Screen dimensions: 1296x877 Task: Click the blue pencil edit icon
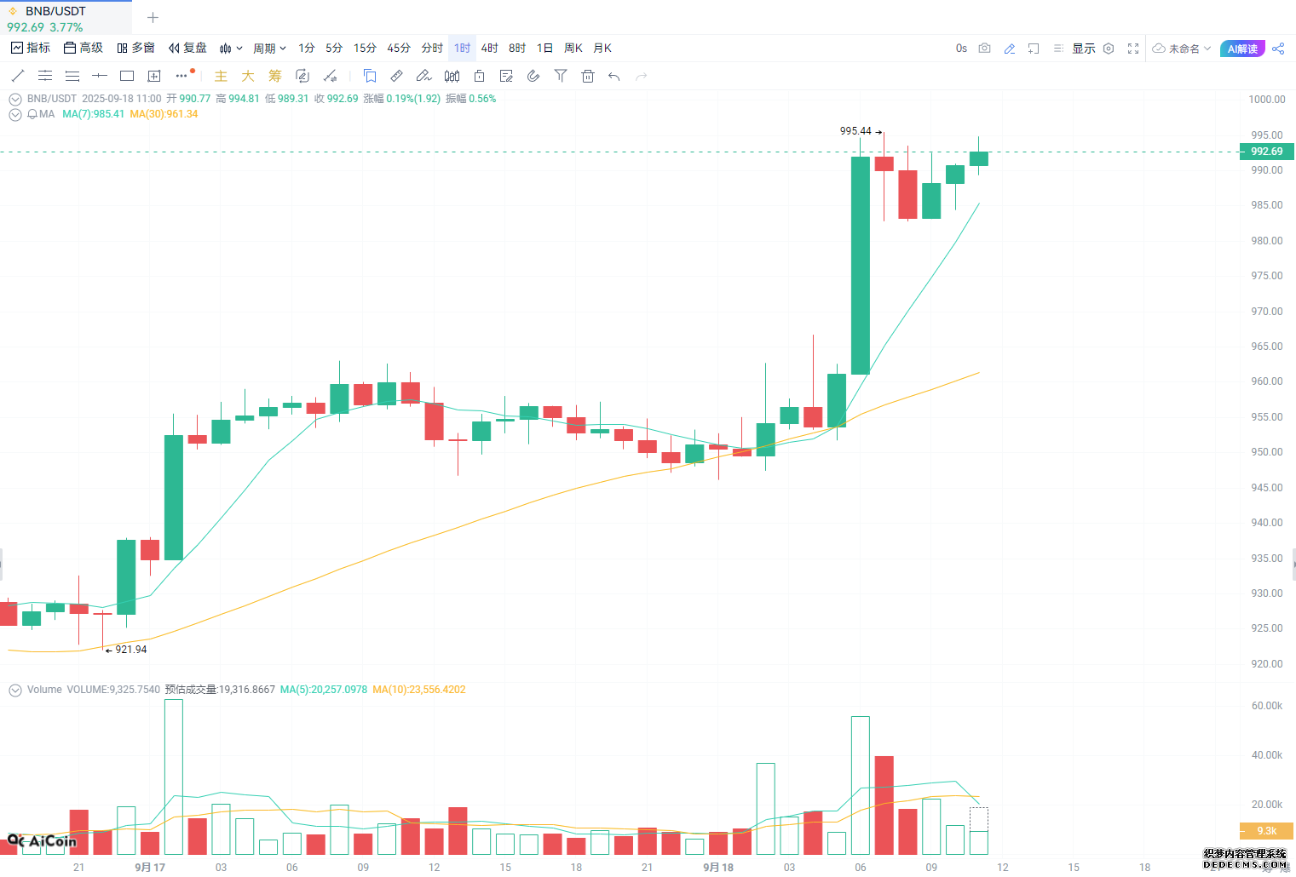click(1010, 49)
